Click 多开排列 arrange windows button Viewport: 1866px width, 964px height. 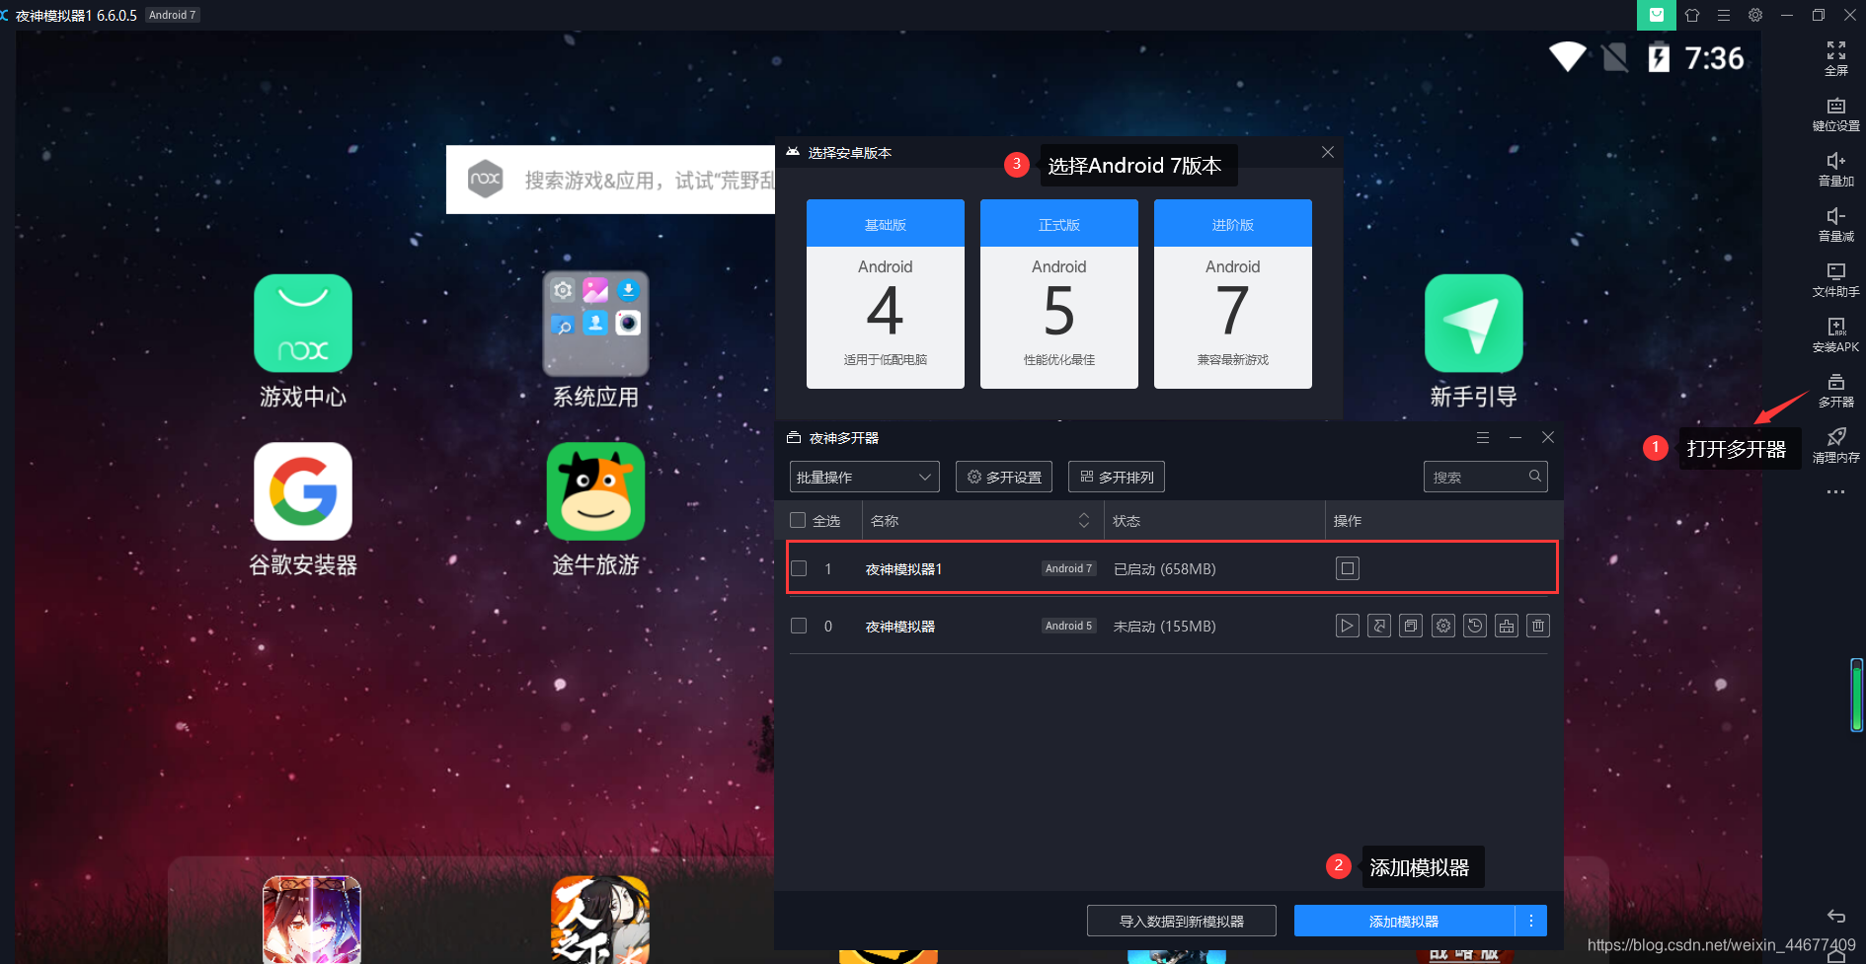click(x=1117, y=477)
